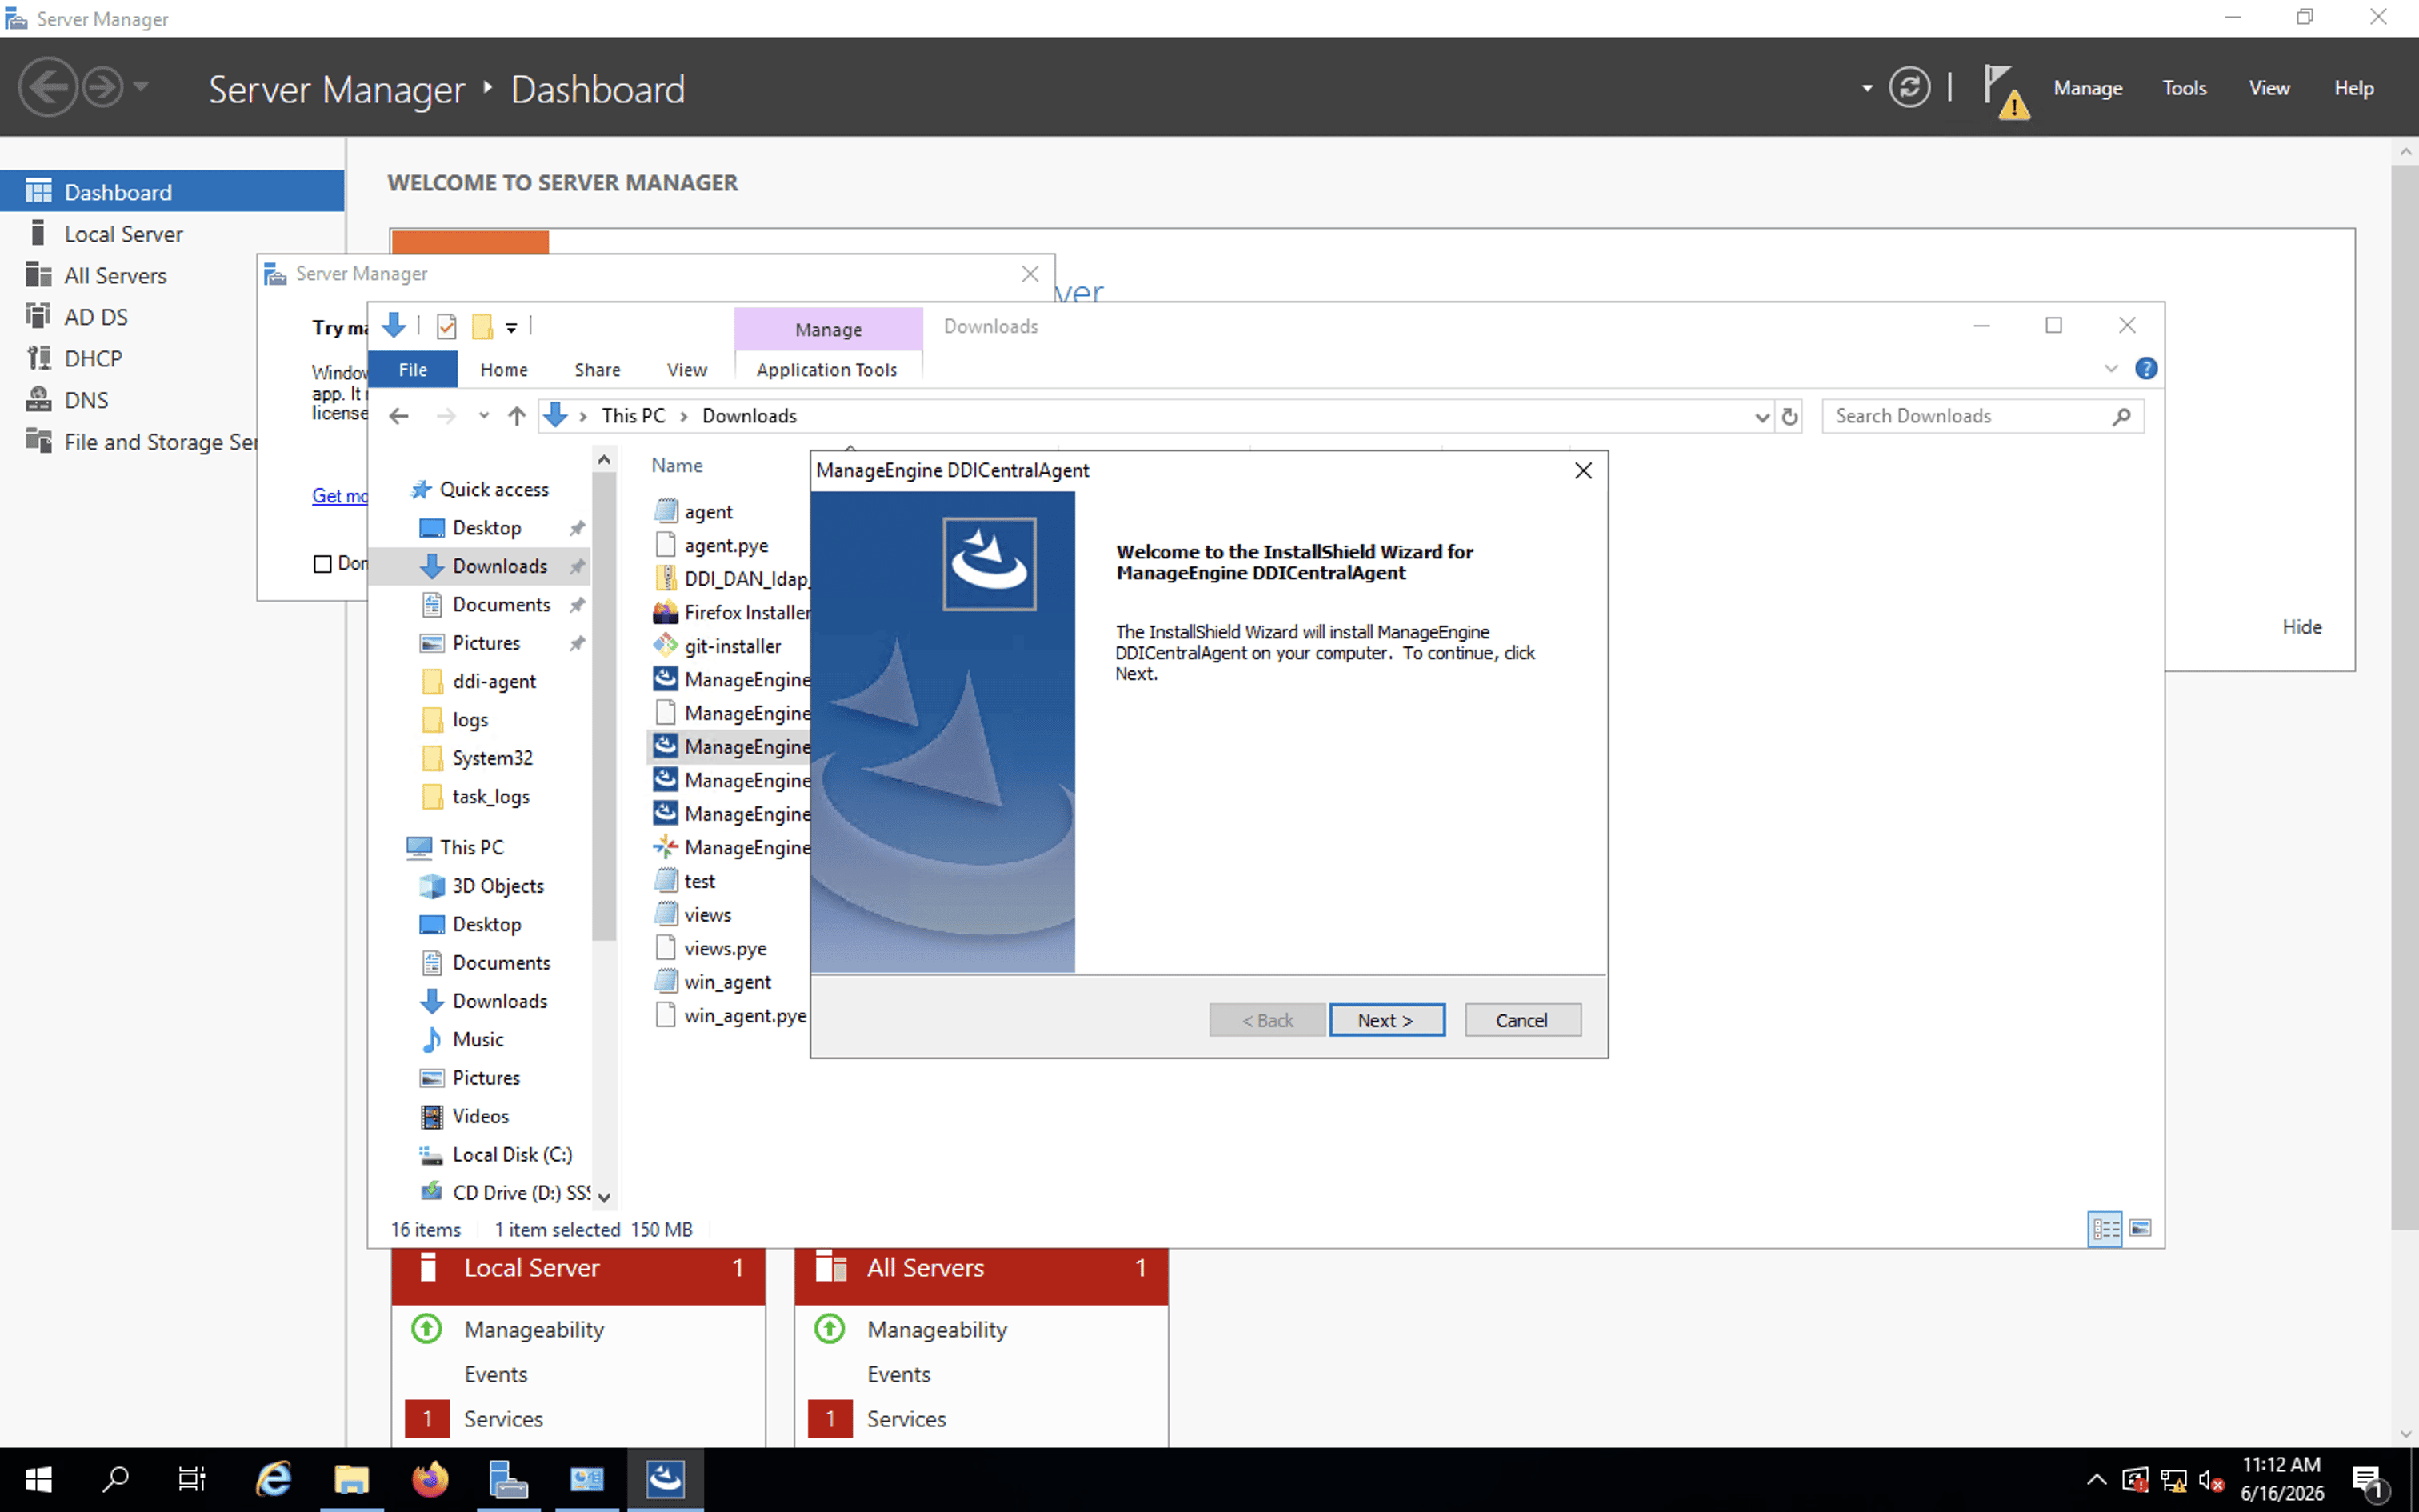2419x1512 pixels.
Task: Open Services under All Servers tile
Action: tap(906, 1419)
